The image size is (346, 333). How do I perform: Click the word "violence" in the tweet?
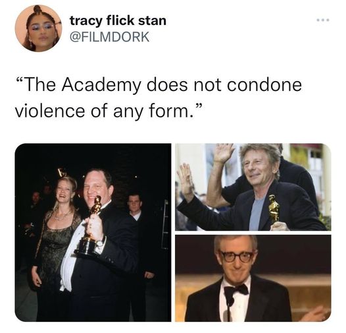pyautogui.click(x=49, y=111)
